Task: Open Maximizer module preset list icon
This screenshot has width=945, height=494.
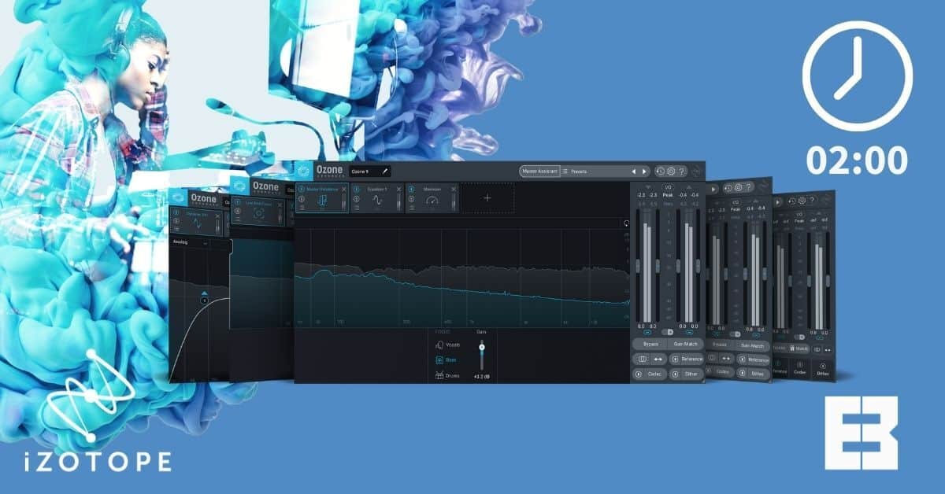Action: point(411,208)
